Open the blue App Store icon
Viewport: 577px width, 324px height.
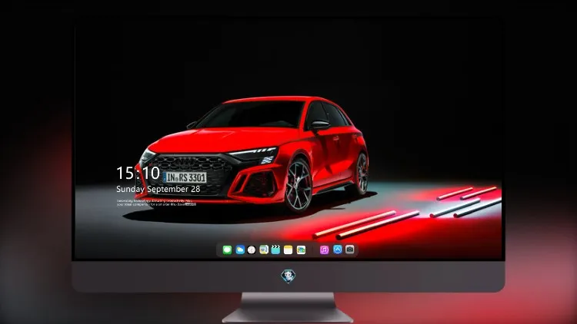pos(338,250)
